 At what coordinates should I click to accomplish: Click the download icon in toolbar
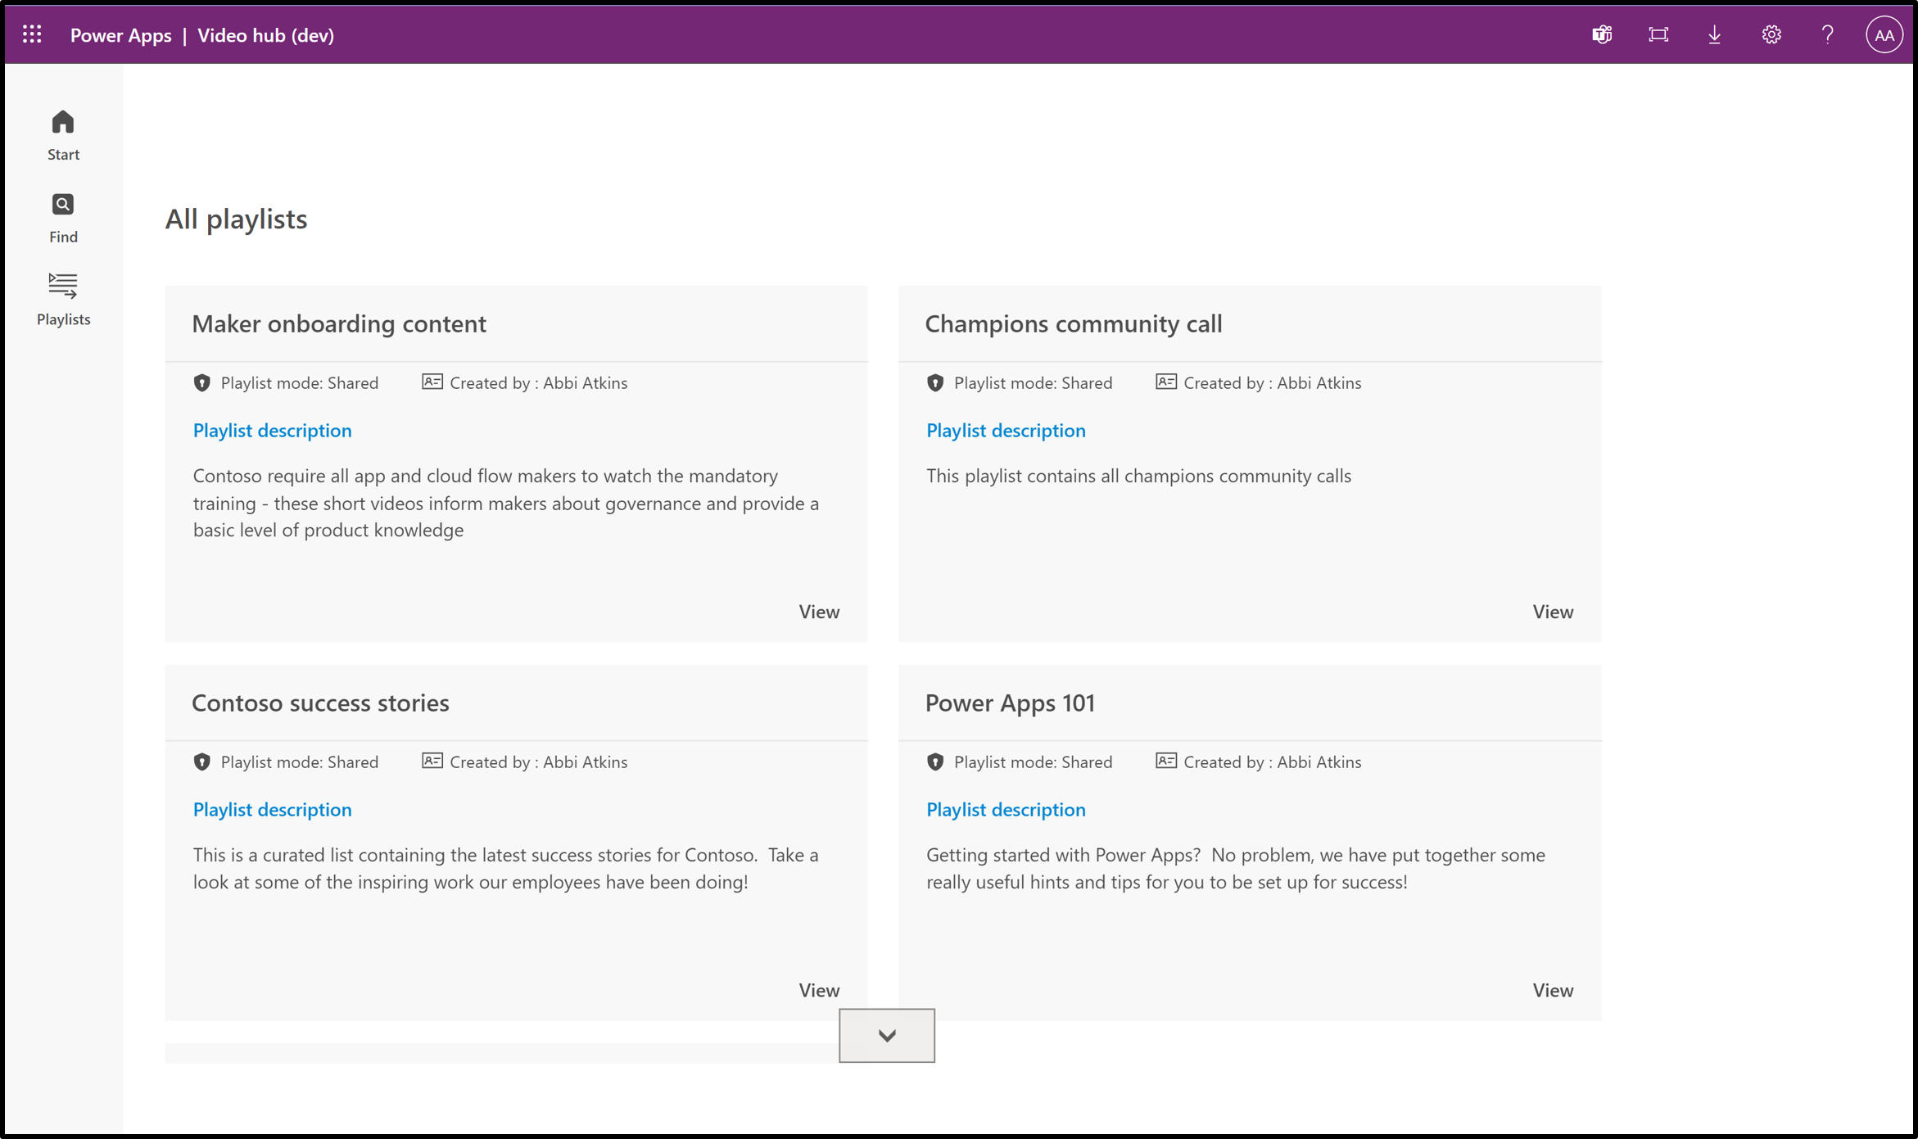click(x=1715, y=34)
